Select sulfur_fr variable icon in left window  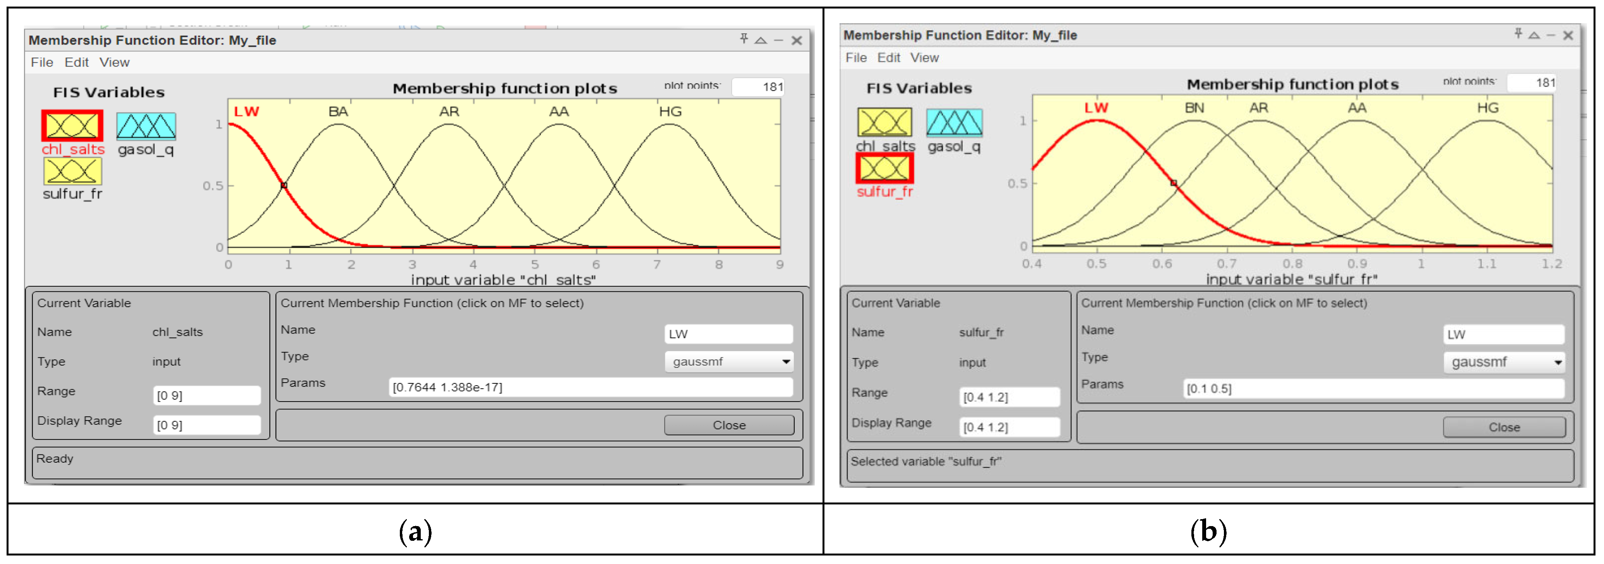coord(72,171)
